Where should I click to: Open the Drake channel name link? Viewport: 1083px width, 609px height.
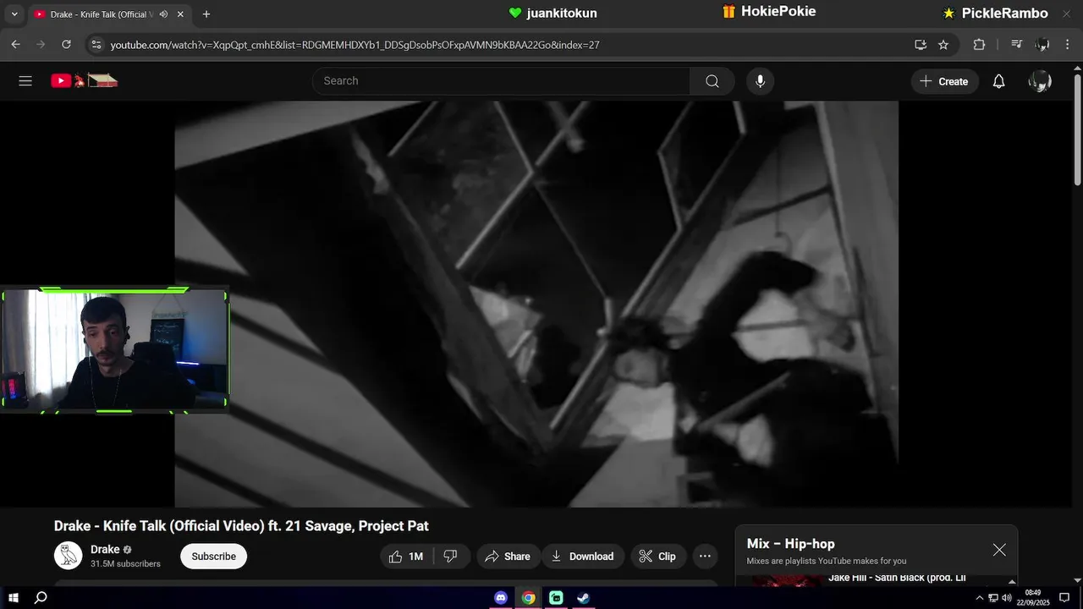105,549
